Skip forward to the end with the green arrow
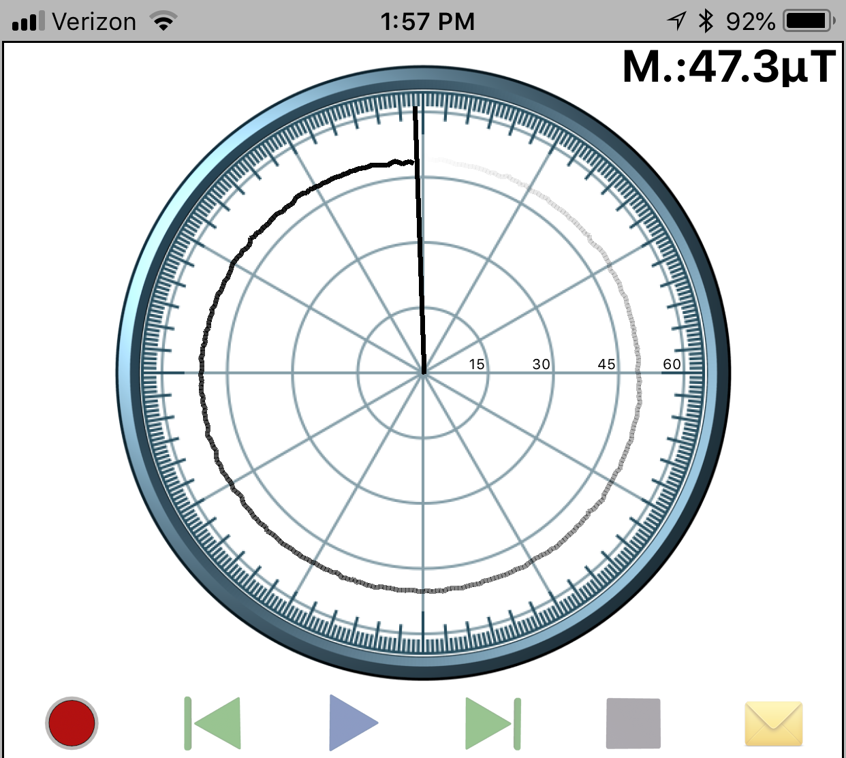846x758 pixels. (x=493, y=723)
